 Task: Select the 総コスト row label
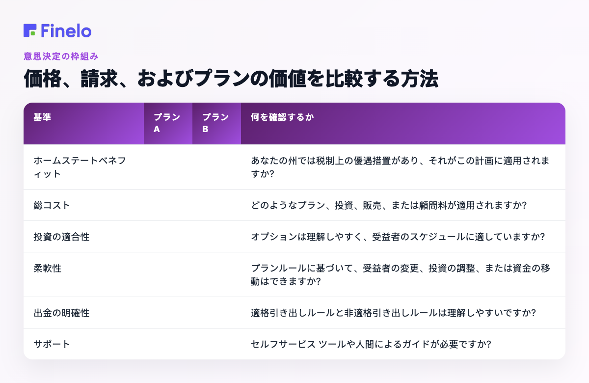pos(52,205)
